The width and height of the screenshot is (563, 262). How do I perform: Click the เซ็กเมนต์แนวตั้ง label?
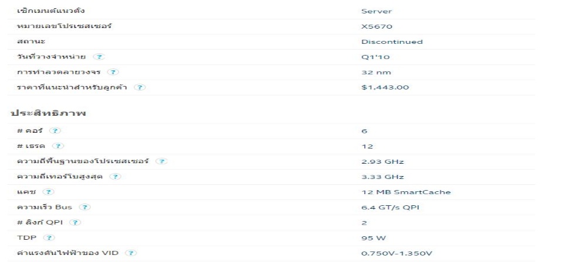pyautogui.click(x=50, y=11)
